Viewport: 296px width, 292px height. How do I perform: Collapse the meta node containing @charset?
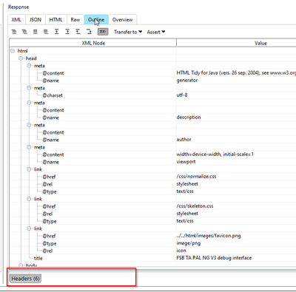coord(29,88)
